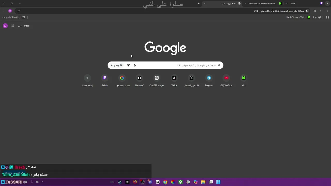Open Chrome profile N button in toolbar

tap(10, 11)
